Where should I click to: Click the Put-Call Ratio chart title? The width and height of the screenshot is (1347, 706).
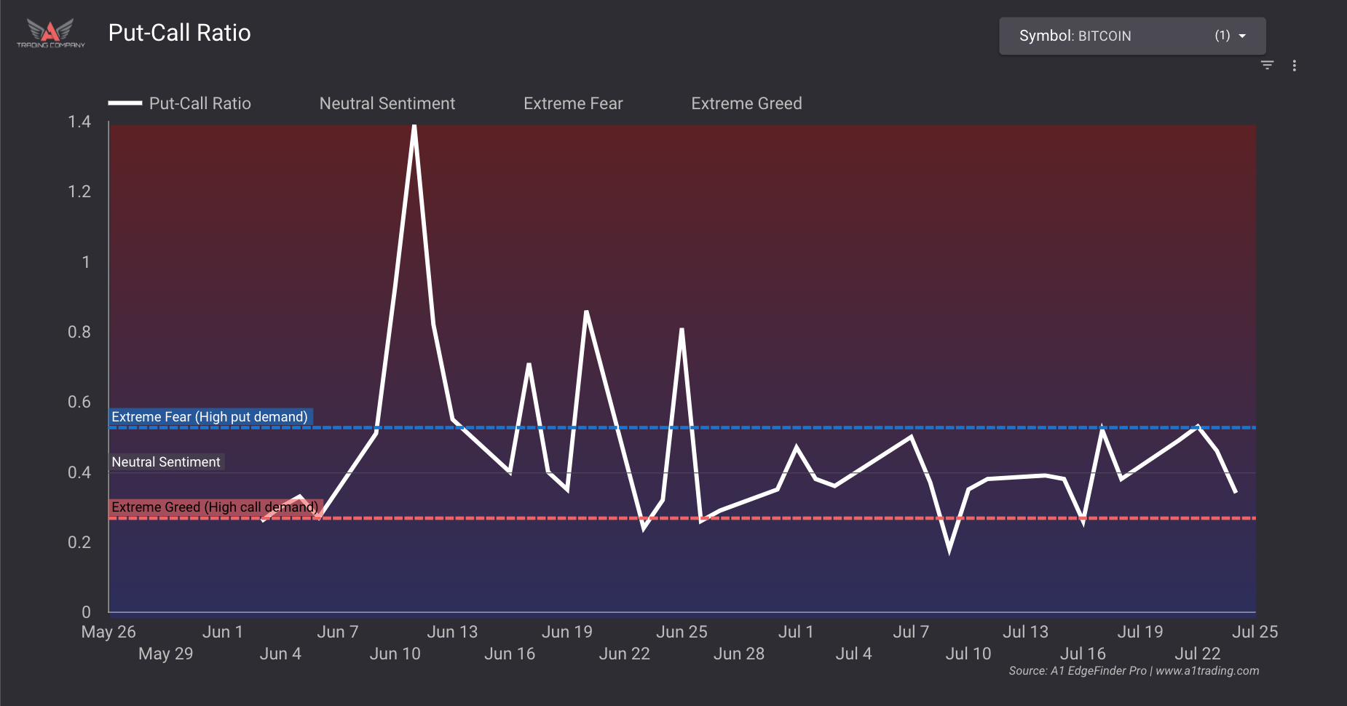(x=179, y=33)
